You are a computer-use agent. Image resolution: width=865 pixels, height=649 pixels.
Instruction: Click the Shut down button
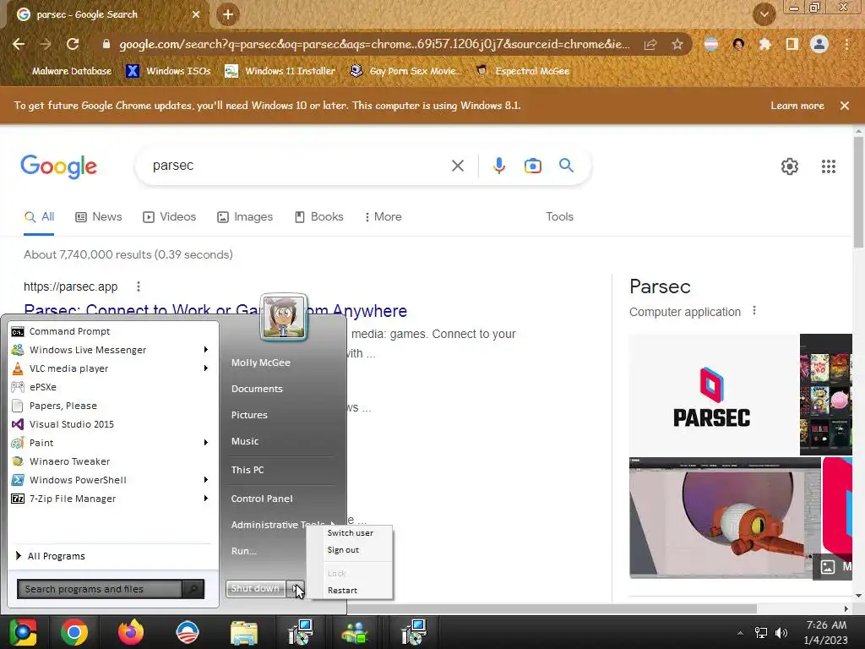[256, 588]
